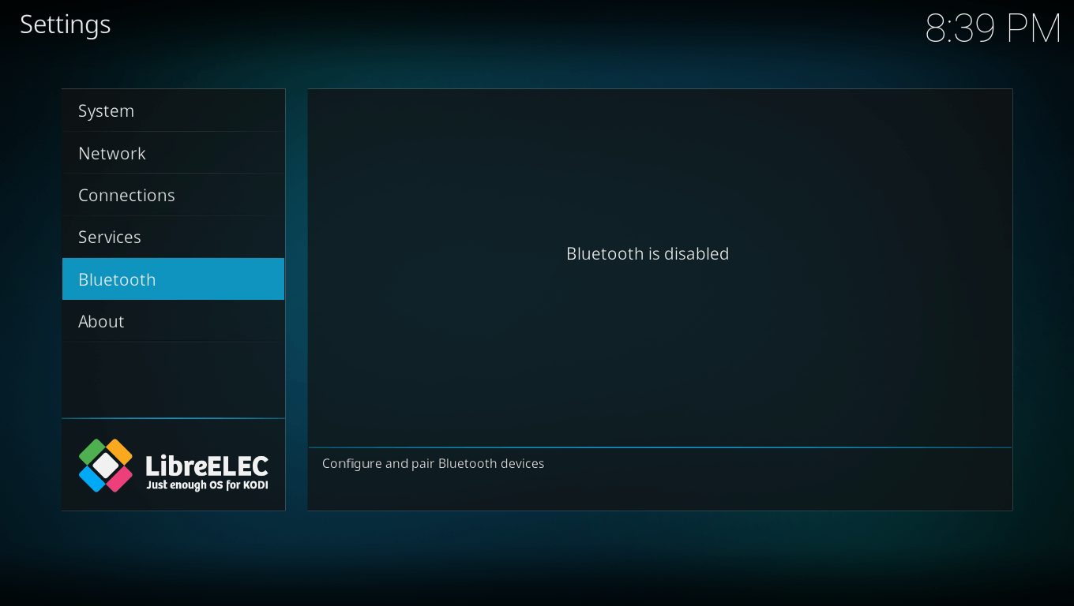Click empty sidebar space below About
Screen dimensions: 1074x606
point(173,379)
